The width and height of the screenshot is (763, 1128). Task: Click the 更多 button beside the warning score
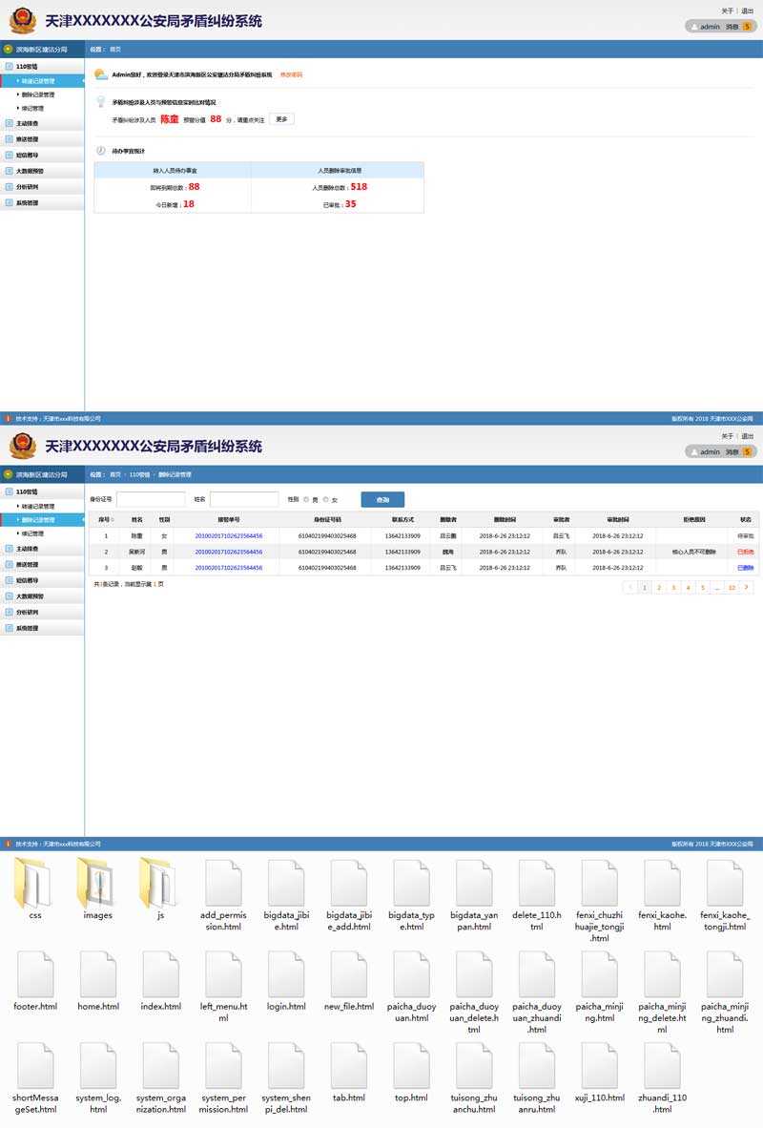(281, 119)
